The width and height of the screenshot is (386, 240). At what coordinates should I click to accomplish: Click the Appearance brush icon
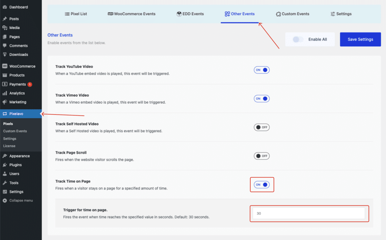point(5,156)
